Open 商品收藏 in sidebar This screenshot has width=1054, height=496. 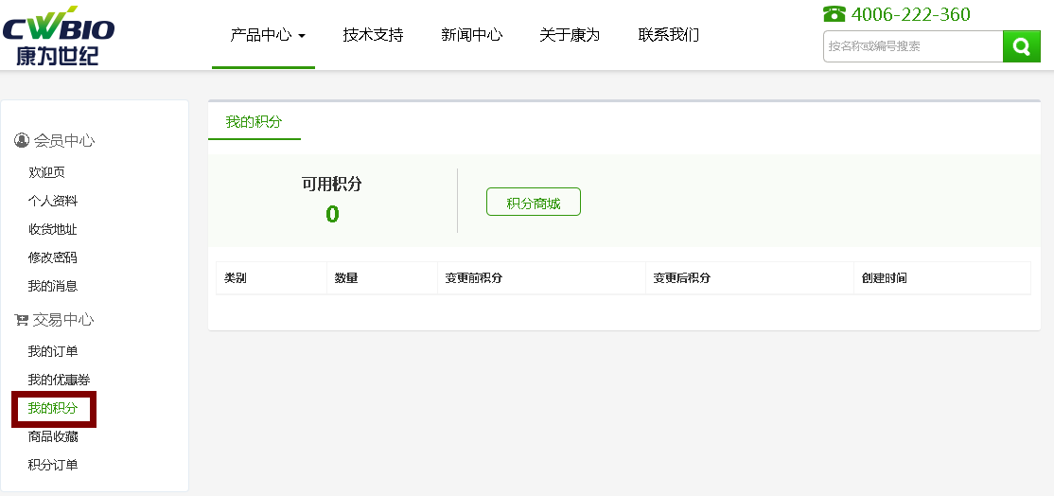[x=53, y=437]
